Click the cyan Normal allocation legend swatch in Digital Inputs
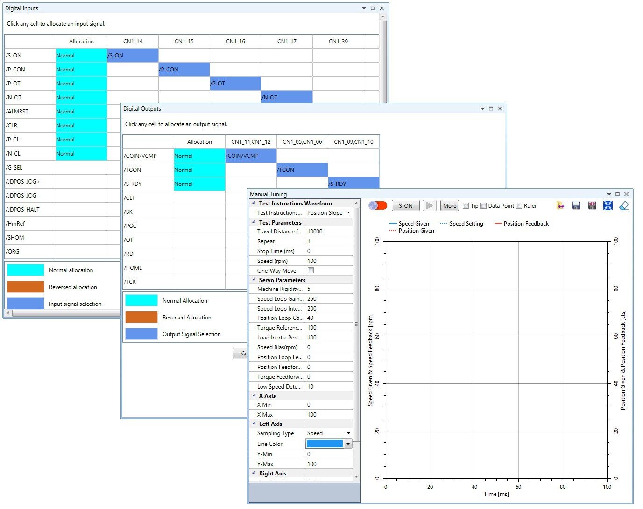 26,270
